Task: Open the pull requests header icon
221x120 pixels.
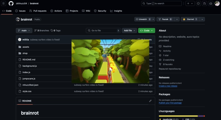Action: click(x=205, y=3)
